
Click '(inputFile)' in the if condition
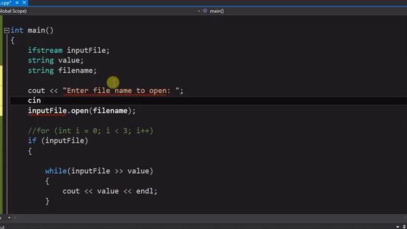[x=65, y=141]
